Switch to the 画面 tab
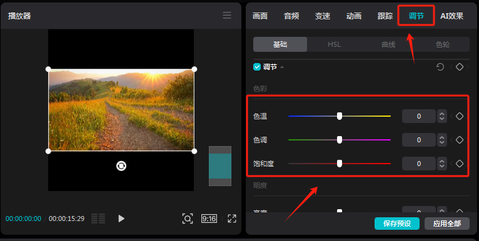The height and width of the screenshot is (241, 479). (x=260, y=16)
